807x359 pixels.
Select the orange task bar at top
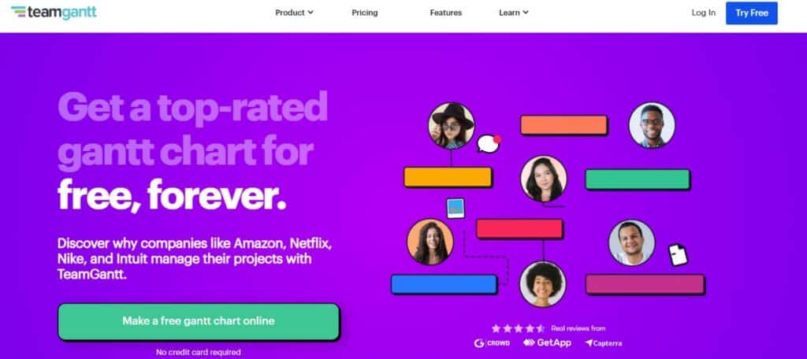(x=564, y=125)
